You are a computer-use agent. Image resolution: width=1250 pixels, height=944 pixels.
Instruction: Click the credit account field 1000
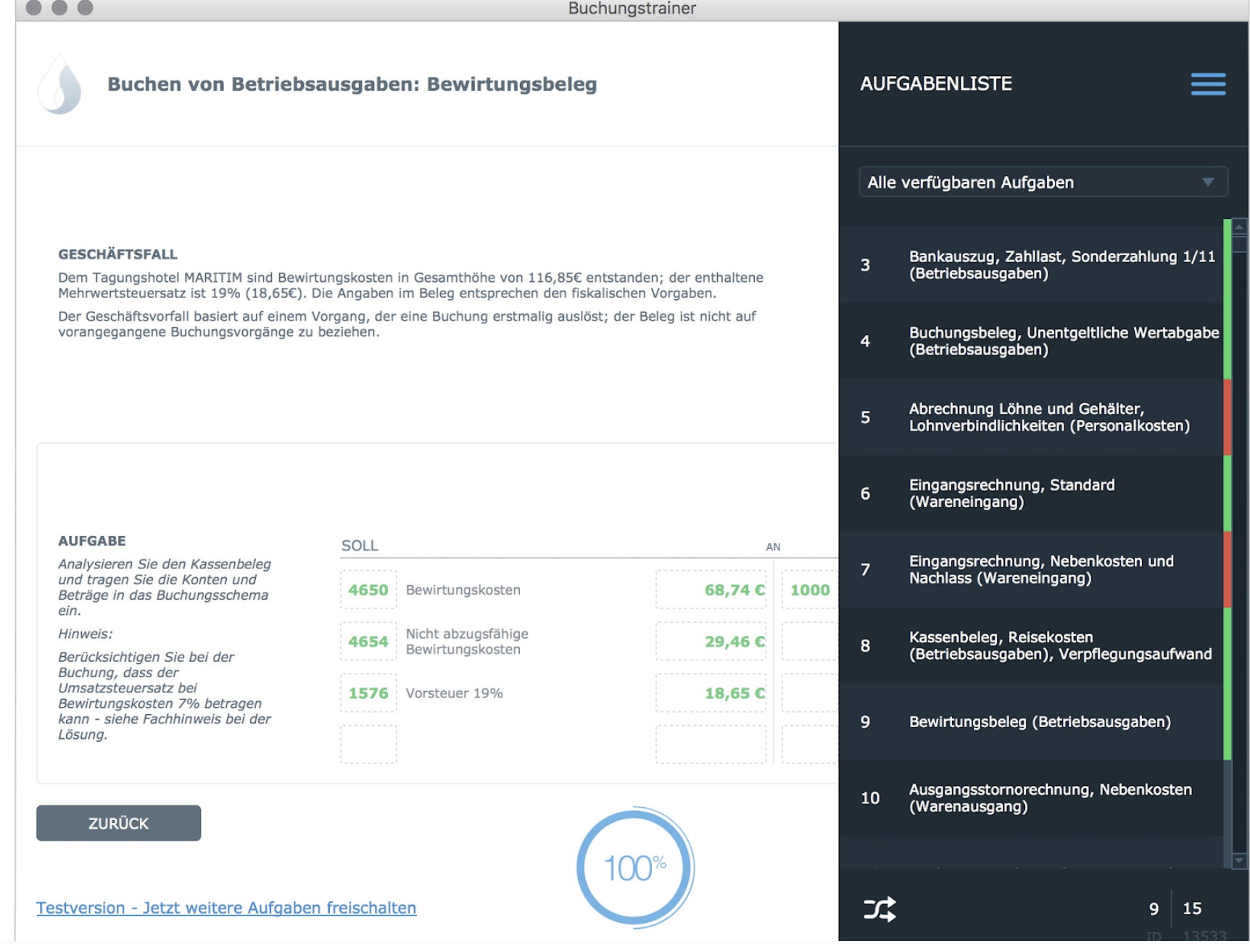coord(810,589)
